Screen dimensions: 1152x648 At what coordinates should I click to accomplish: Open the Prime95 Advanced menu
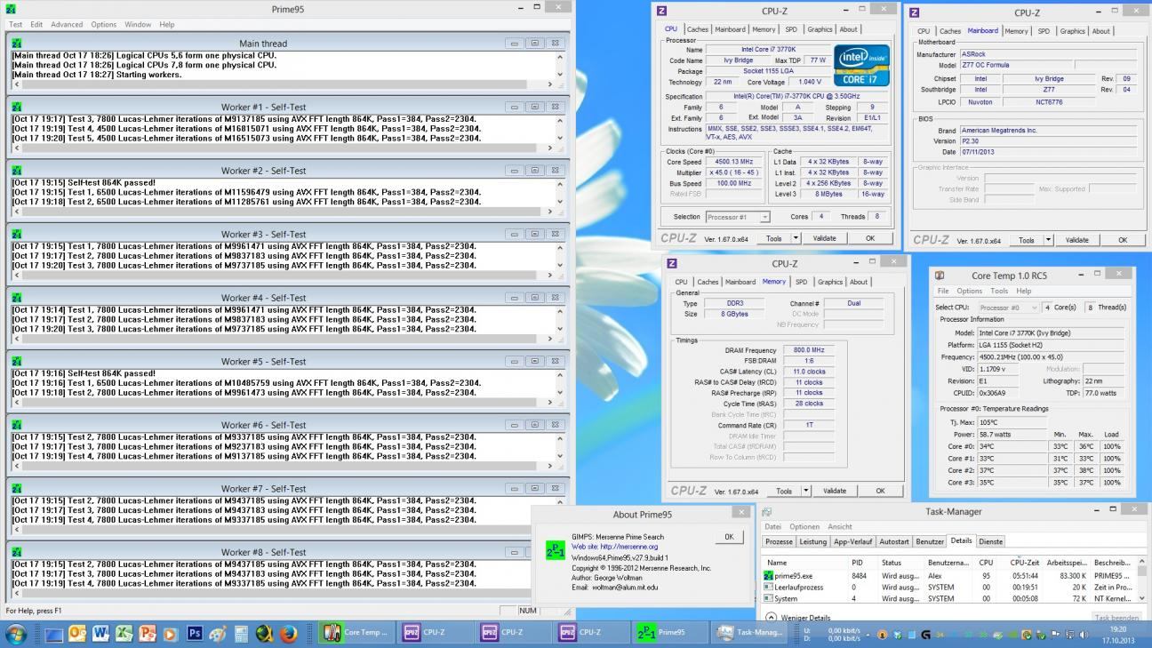[67, 24]
